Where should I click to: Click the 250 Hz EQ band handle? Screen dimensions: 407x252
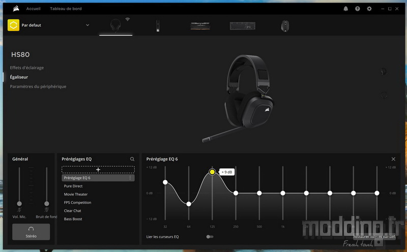pyautogui.click(x=236, y=193)
